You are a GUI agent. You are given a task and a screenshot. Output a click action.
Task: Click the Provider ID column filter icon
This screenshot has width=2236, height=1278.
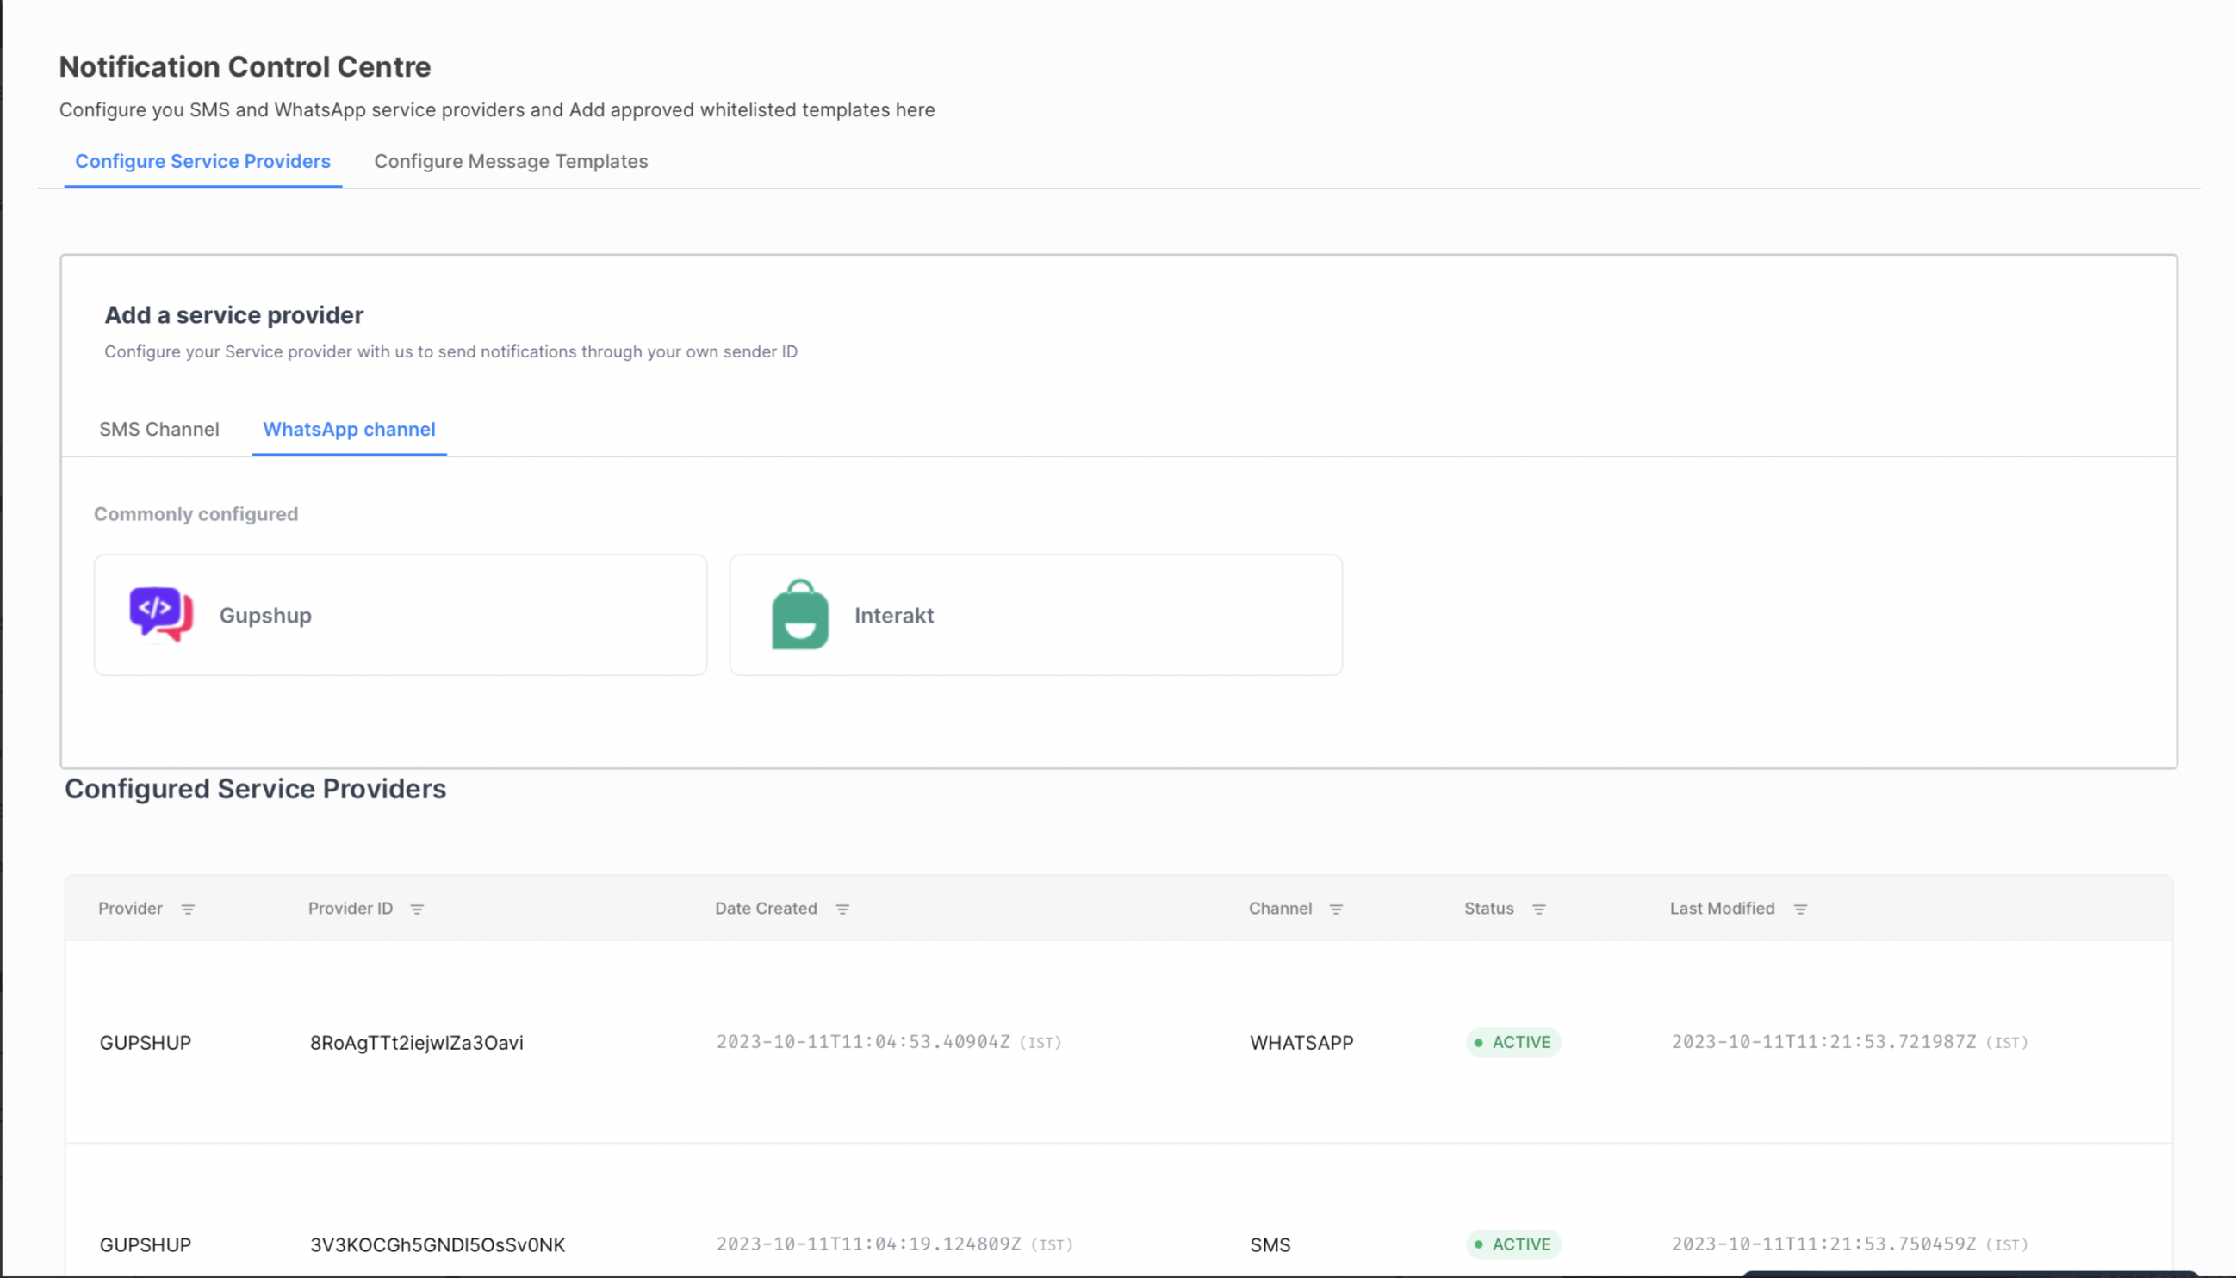(x=417, y=909)
